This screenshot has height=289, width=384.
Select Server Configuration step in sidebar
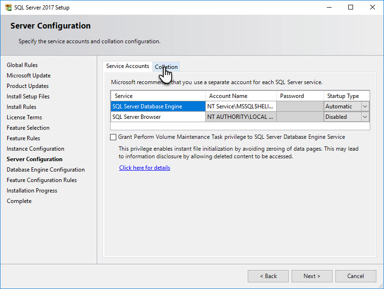click(x=34, y=159)
